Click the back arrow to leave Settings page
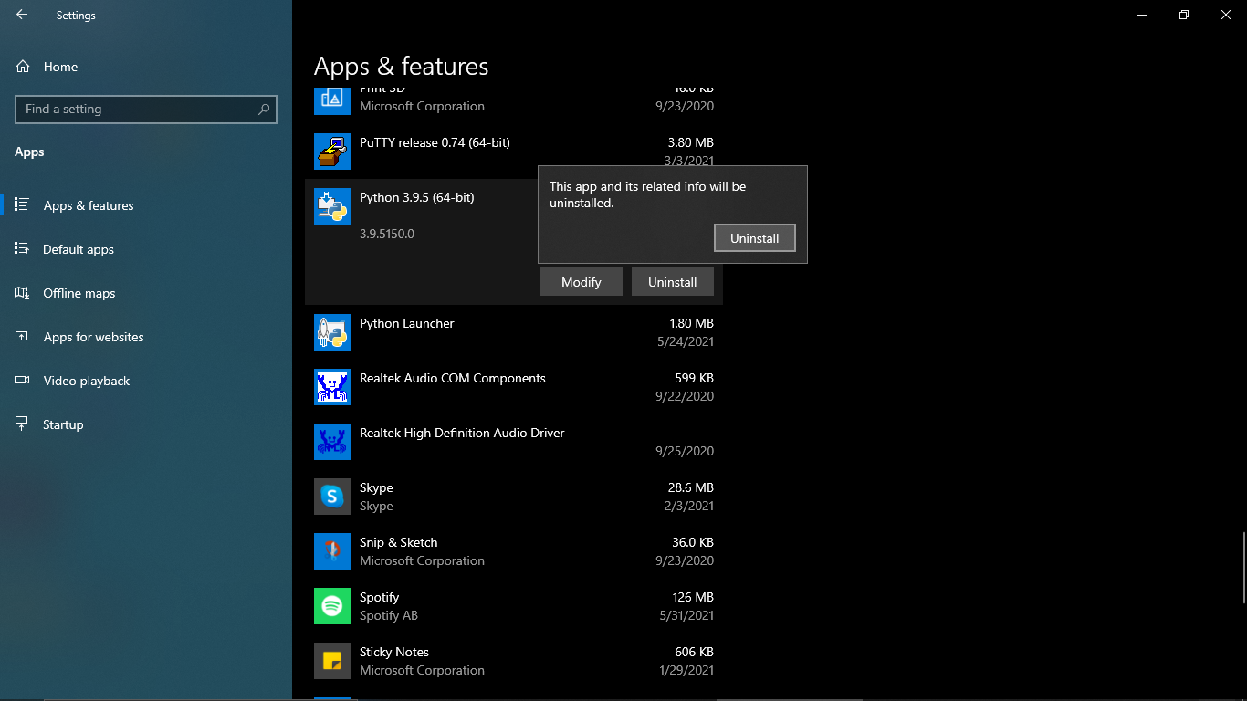The height and width of the screenshot is (701, 1247). click(x=22, y=15)
